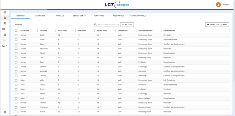Select the surname 'Baker' cell

click(42, 62)
